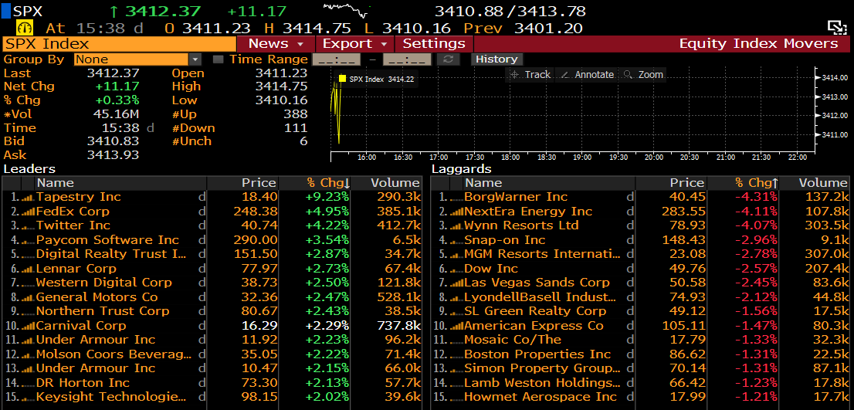
Task: Click the time range start input field
Action: point(336,59)
